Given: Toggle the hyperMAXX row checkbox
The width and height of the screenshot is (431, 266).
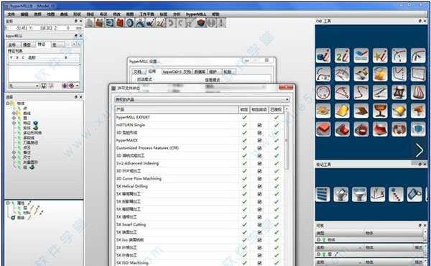Looking at the screenshot, I should point(259,140).
